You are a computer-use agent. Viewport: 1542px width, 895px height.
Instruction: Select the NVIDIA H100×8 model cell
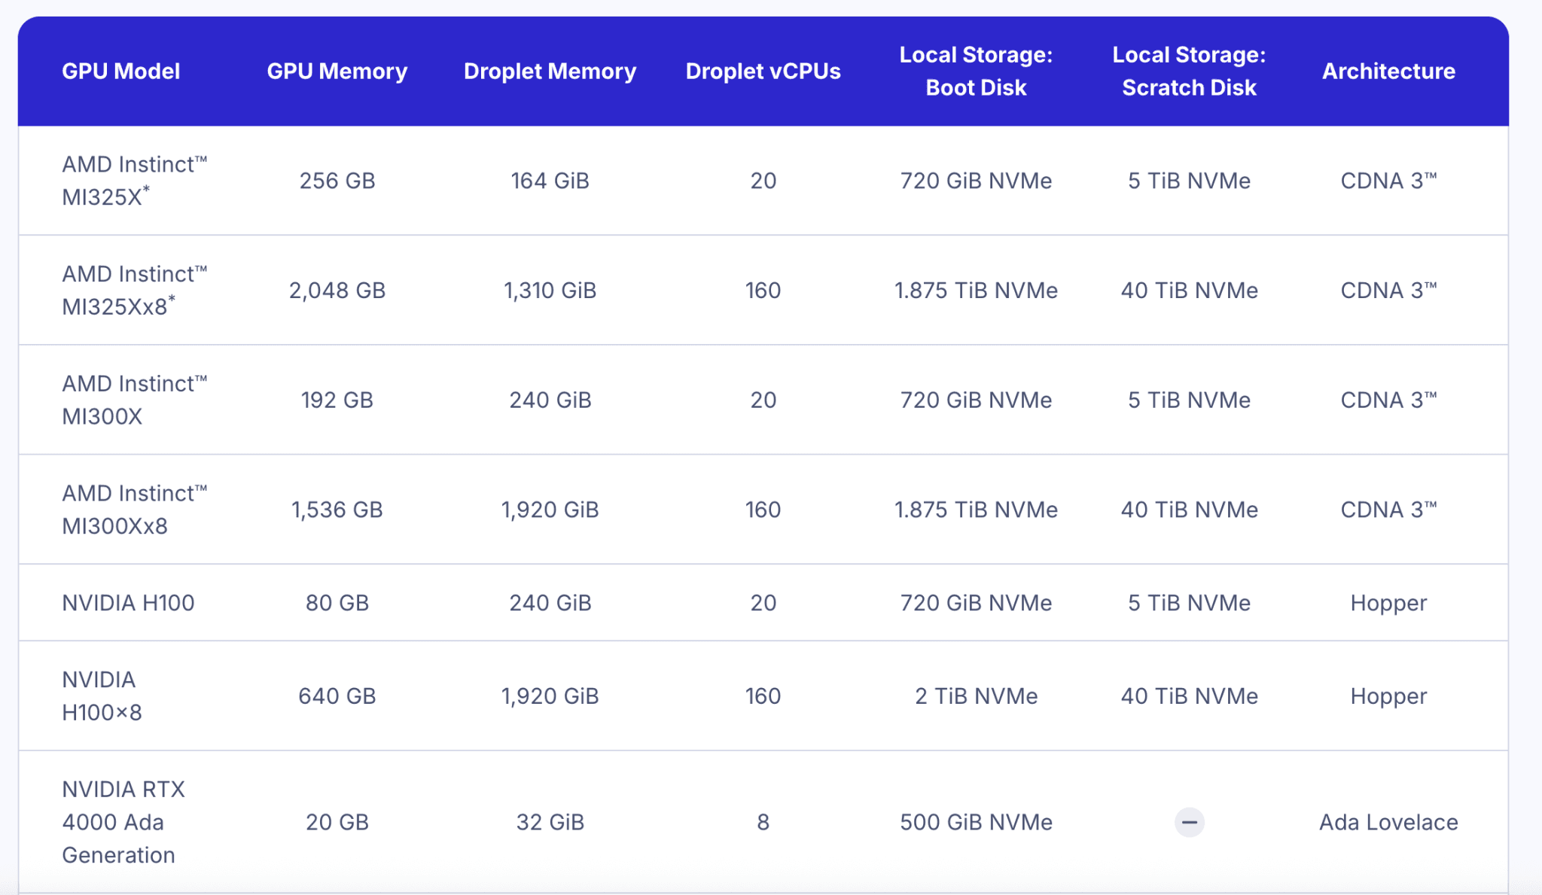coord(102,696)
